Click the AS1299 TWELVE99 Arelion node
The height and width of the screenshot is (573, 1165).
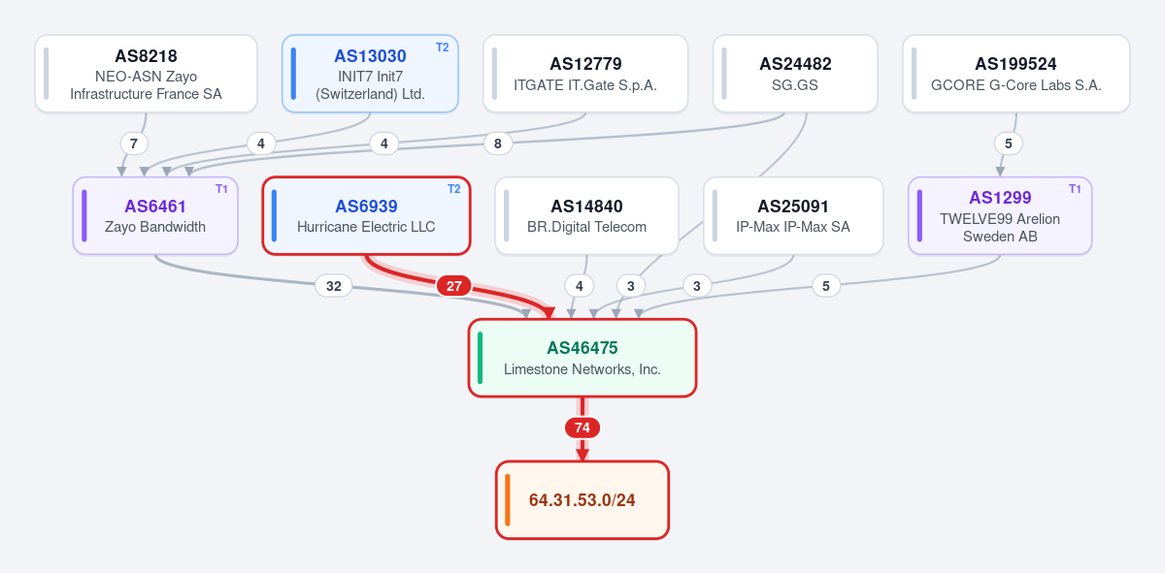1000,215
